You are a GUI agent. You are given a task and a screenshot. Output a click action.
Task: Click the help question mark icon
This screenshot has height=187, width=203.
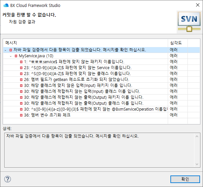[8, 179]
